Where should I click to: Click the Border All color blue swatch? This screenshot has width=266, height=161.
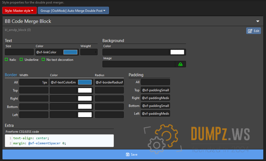coord(85,82)
